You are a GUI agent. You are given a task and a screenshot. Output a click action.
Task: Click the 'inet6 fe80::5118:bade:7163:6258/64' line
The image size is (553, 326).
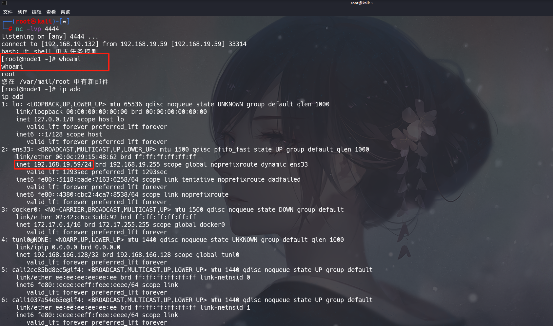[158, 180]
